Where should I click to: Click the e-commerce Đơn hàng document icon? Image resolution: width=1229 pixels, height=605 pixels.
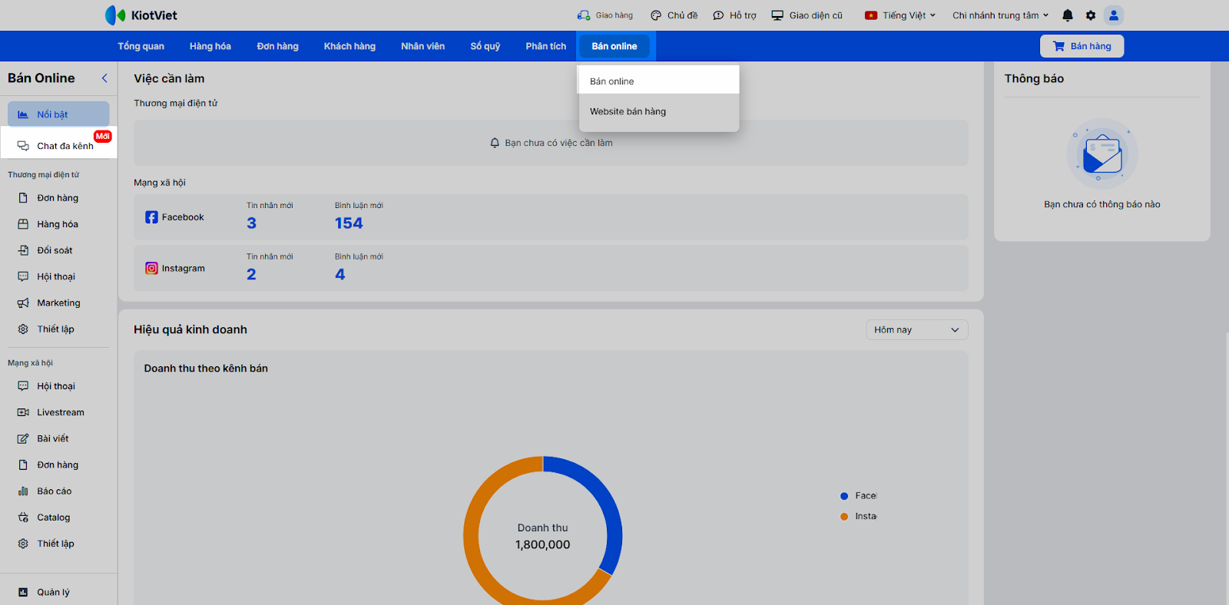(23, 198)
